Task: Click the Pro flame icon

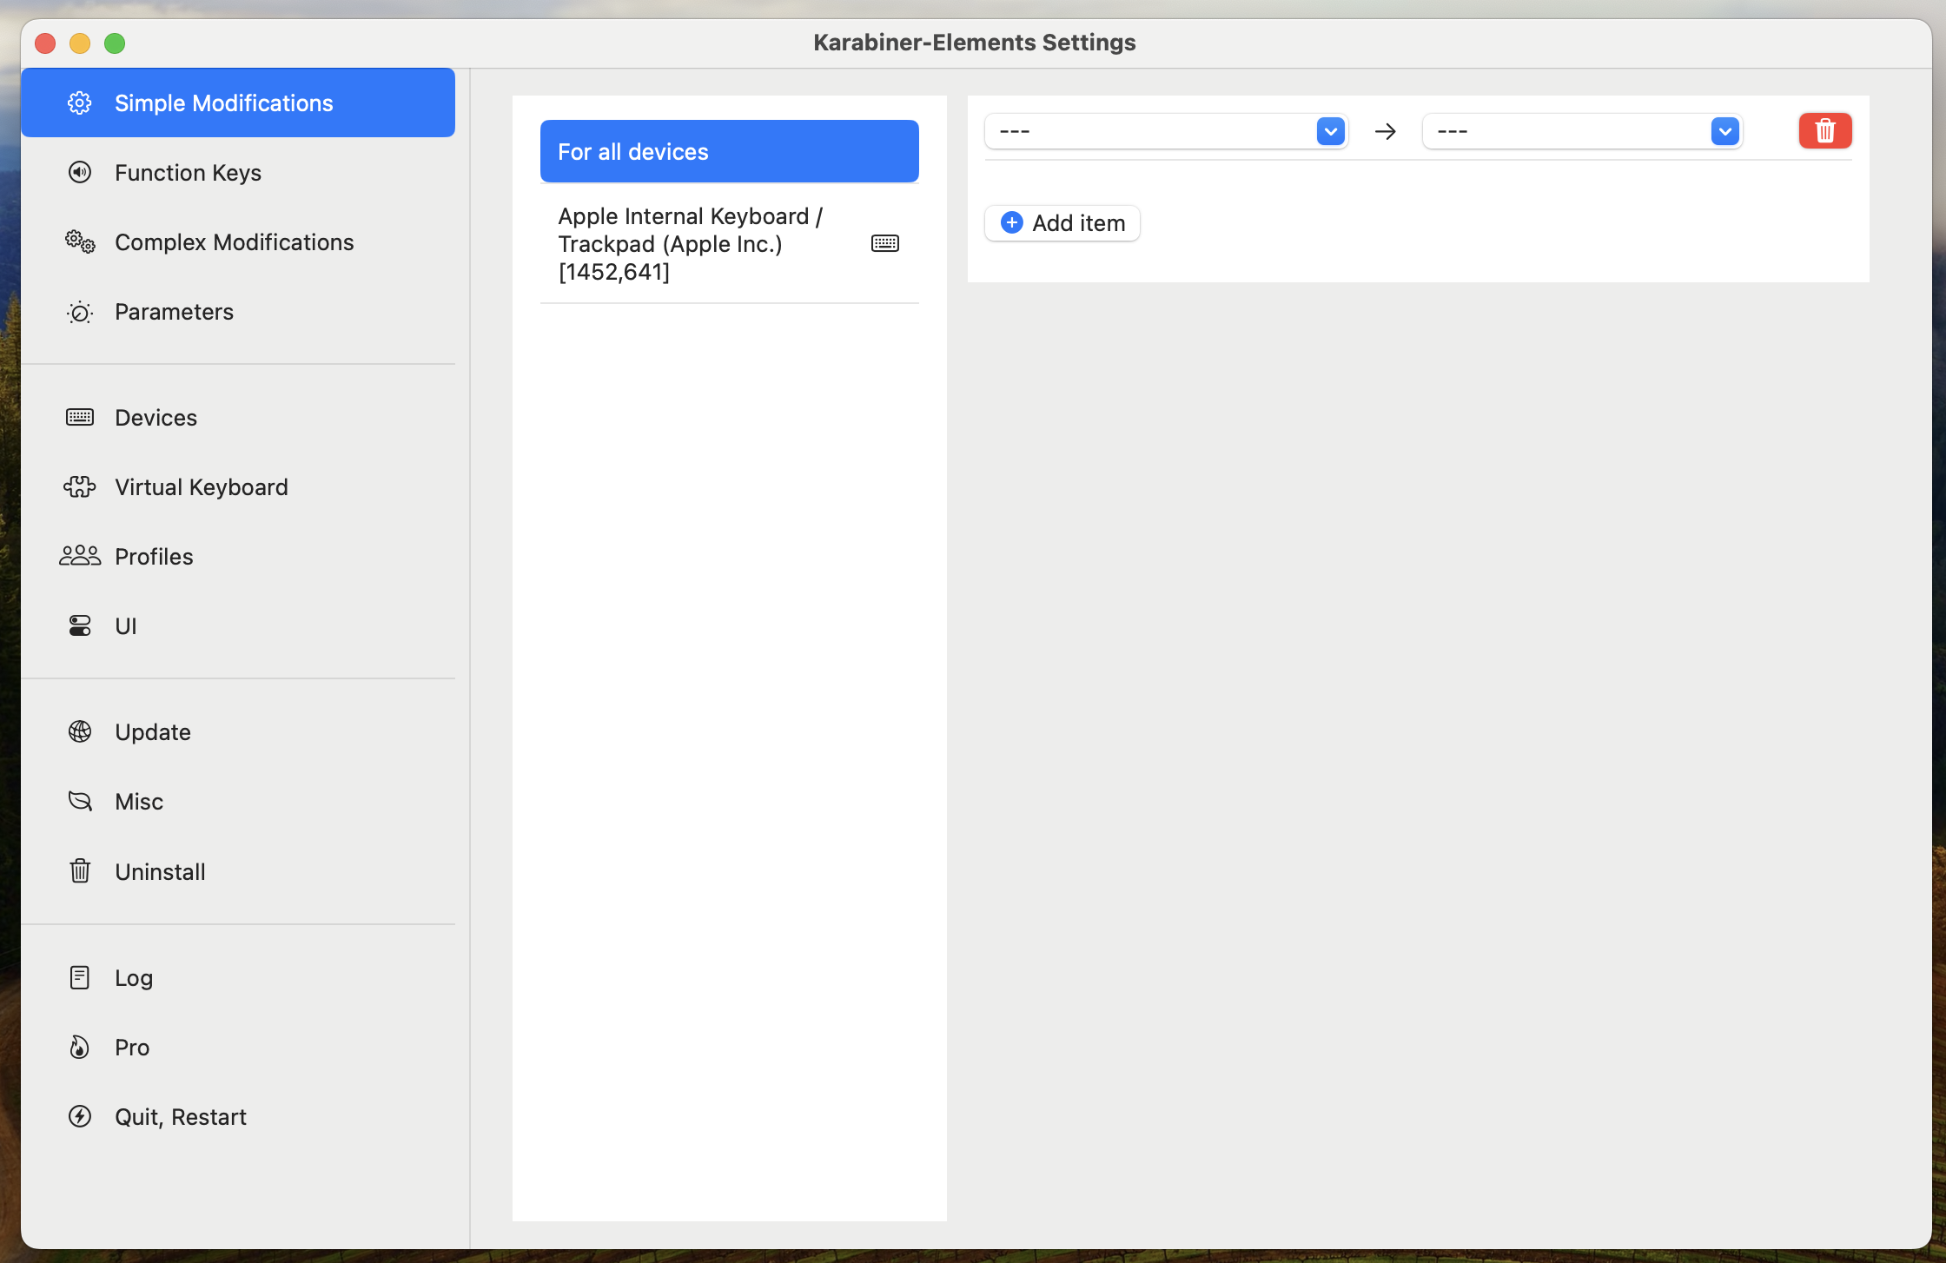Action: pyautogui.click(x=80, y=1047)
